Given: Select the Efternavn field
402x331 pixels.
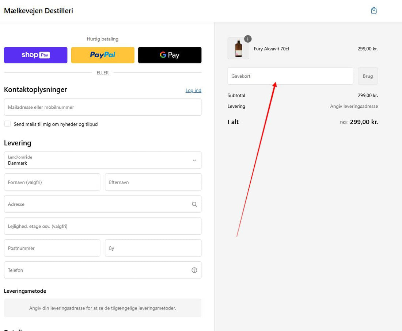Looking at the screenshot, I should [153, 182].
